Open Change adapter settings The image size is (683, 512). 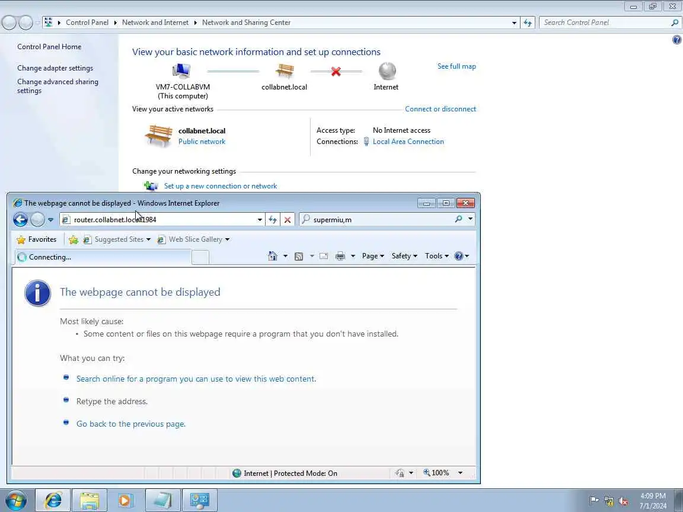(55, 68)
